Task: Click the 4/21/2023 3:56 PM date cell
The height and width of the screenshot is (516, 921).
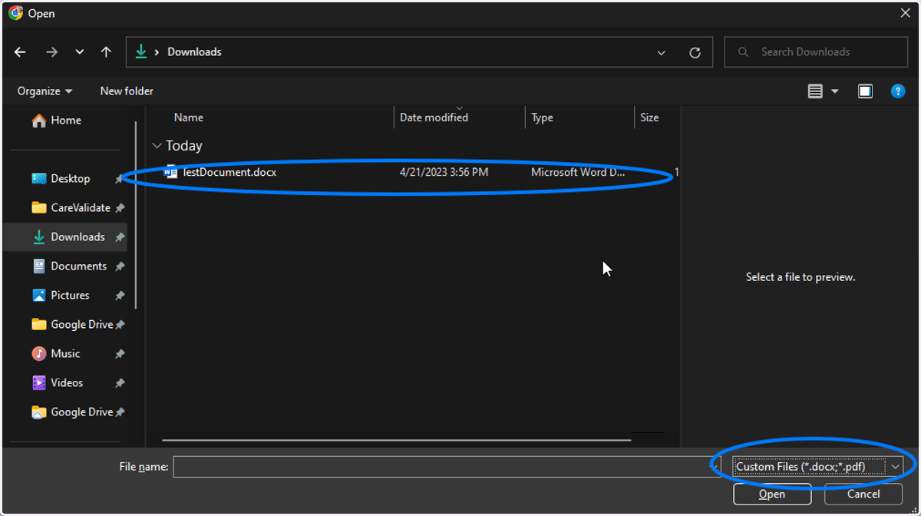Action: [444, 173]
